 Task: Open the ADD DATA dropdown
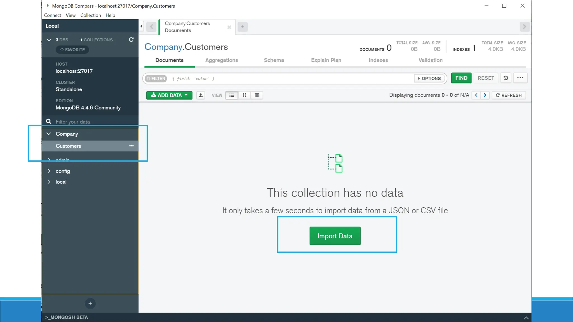point(169,95)
